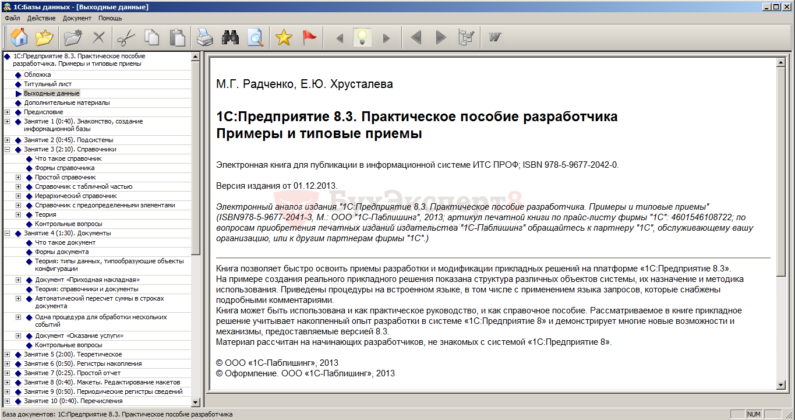
Task: Expand Иерархический справочник subsection
Action: click(x=18, y=196)
